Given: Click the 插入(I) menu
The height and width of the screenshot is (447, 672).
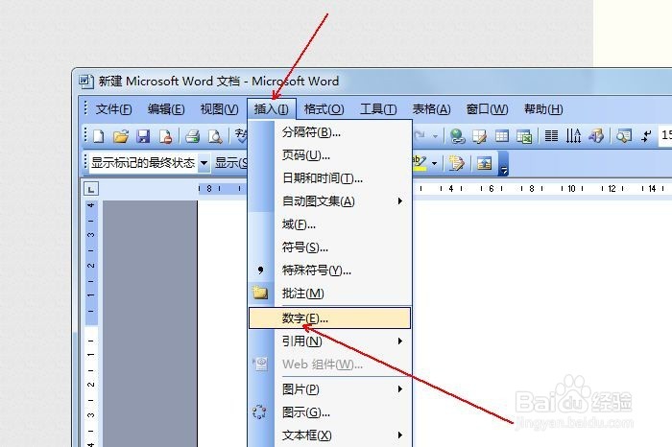Looking at the screenshot, I should tap(272, 109).
